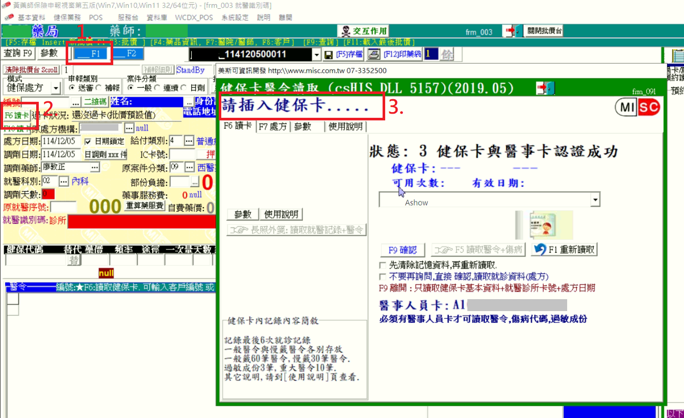Click the 處方日期 input field
The width and height of the screenshot is (684, 418).
[x=61, y=141]
